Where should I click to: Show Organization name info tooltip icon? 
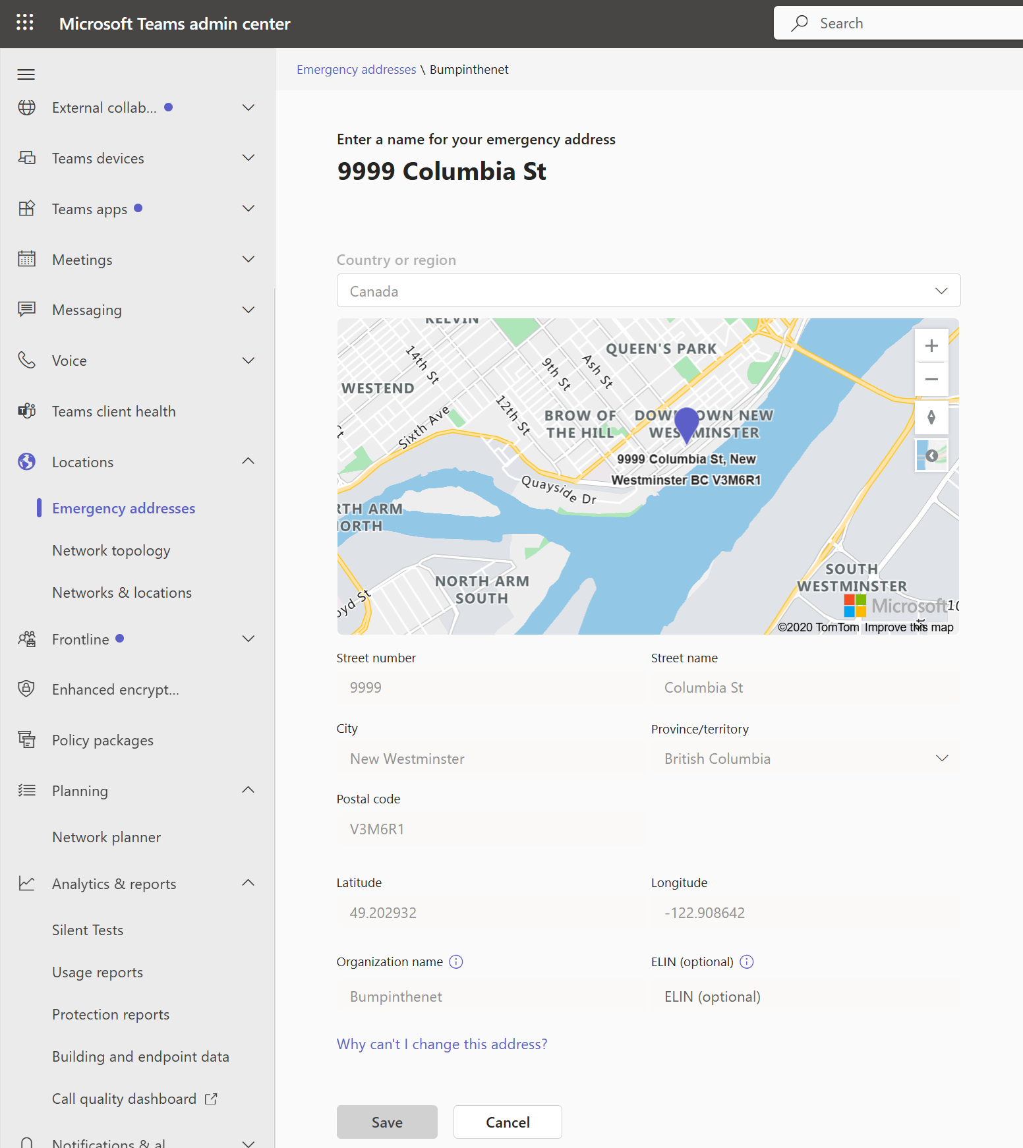[456, 962]
